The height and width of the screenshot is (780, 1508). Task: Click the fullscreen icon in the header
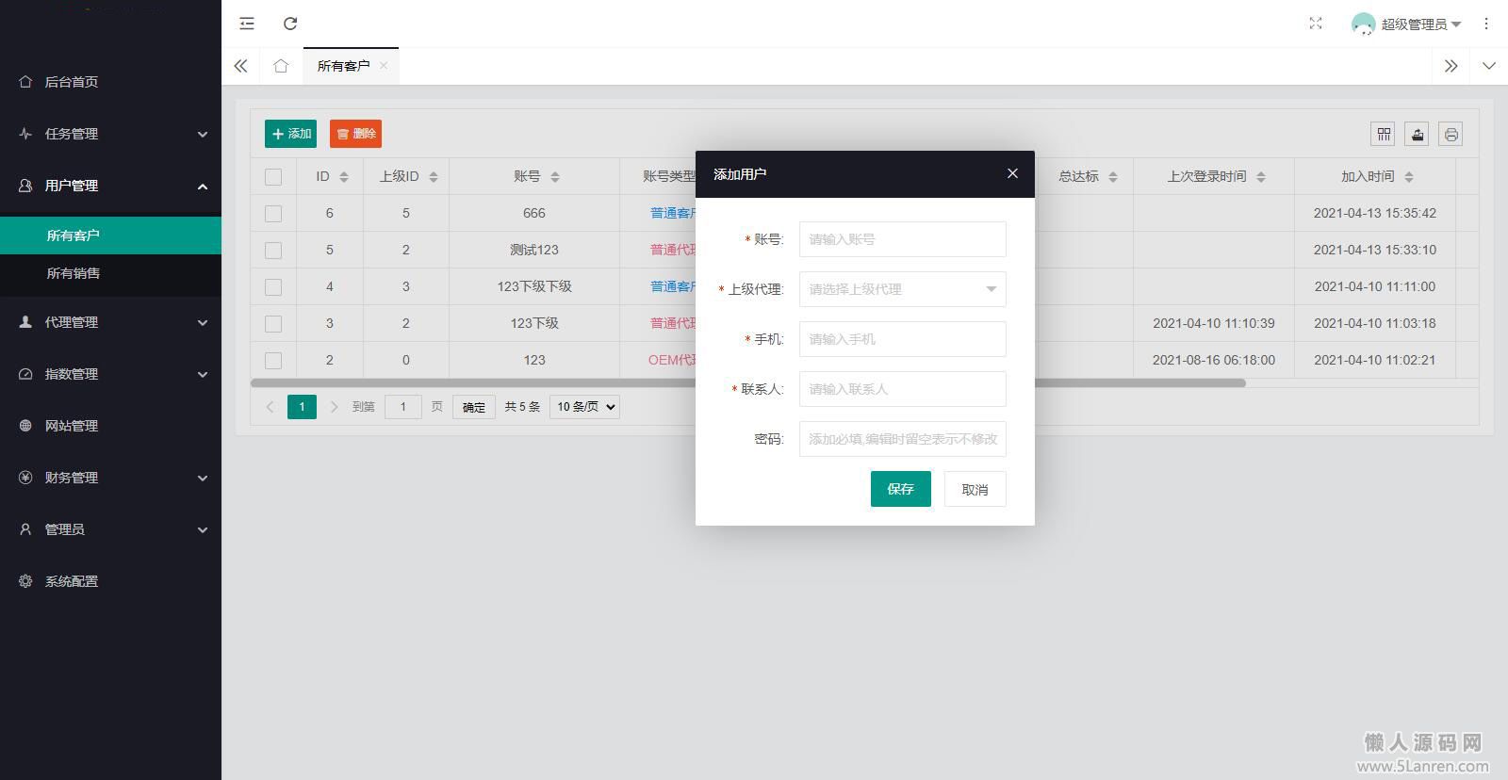click(x=1316, y=24)
